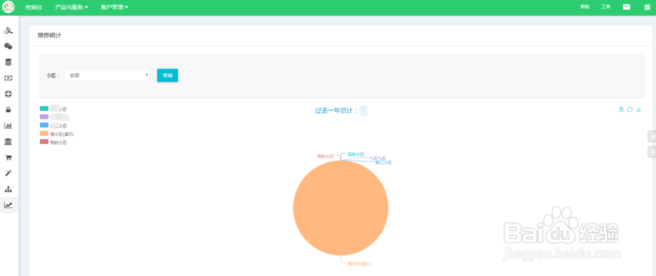Click the line chart icon in the sidebar
Screen dimensions: 656x276
coord(8,205)
